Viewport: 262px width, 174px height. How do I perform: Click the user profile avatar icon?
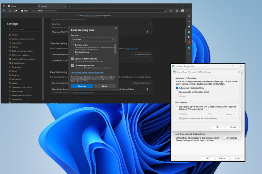pos(182,11)
